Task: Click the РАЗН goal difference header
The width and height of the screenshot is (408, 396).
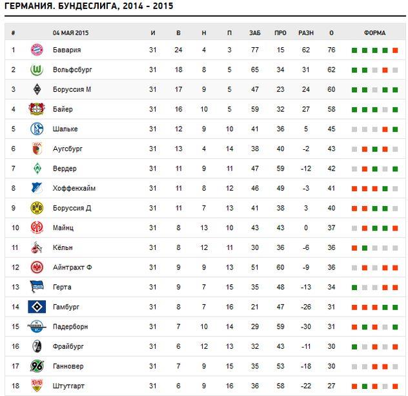Action: 305,32
